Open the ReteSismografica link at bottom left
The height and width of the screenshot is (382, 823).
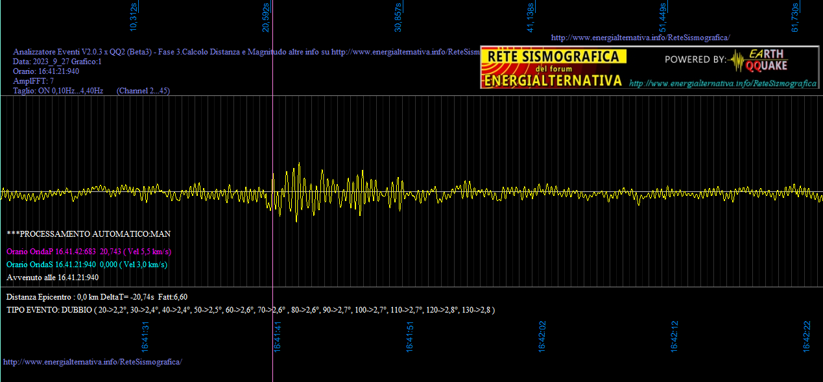[93, 361]
